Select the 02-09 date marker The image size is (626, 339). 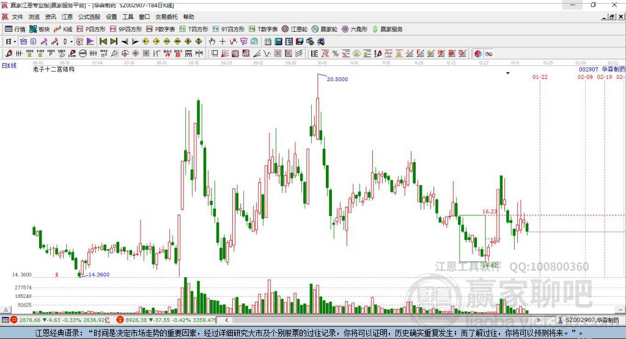(585, 76)
